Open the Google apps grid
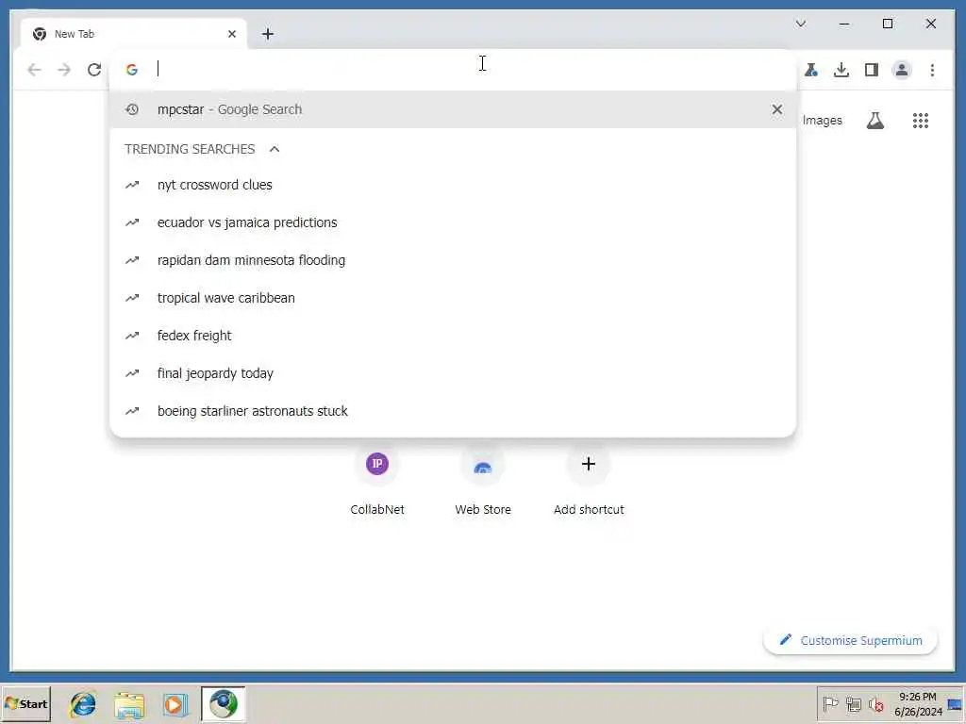 [921, 121]
